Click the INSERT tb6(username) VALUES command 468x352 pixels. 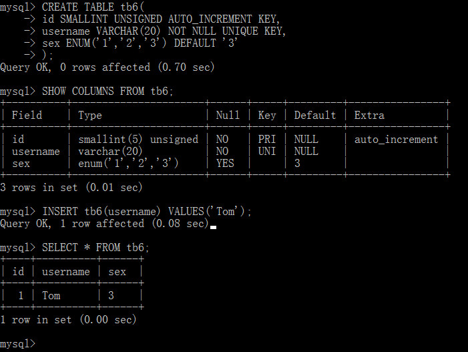click(147, 211)
